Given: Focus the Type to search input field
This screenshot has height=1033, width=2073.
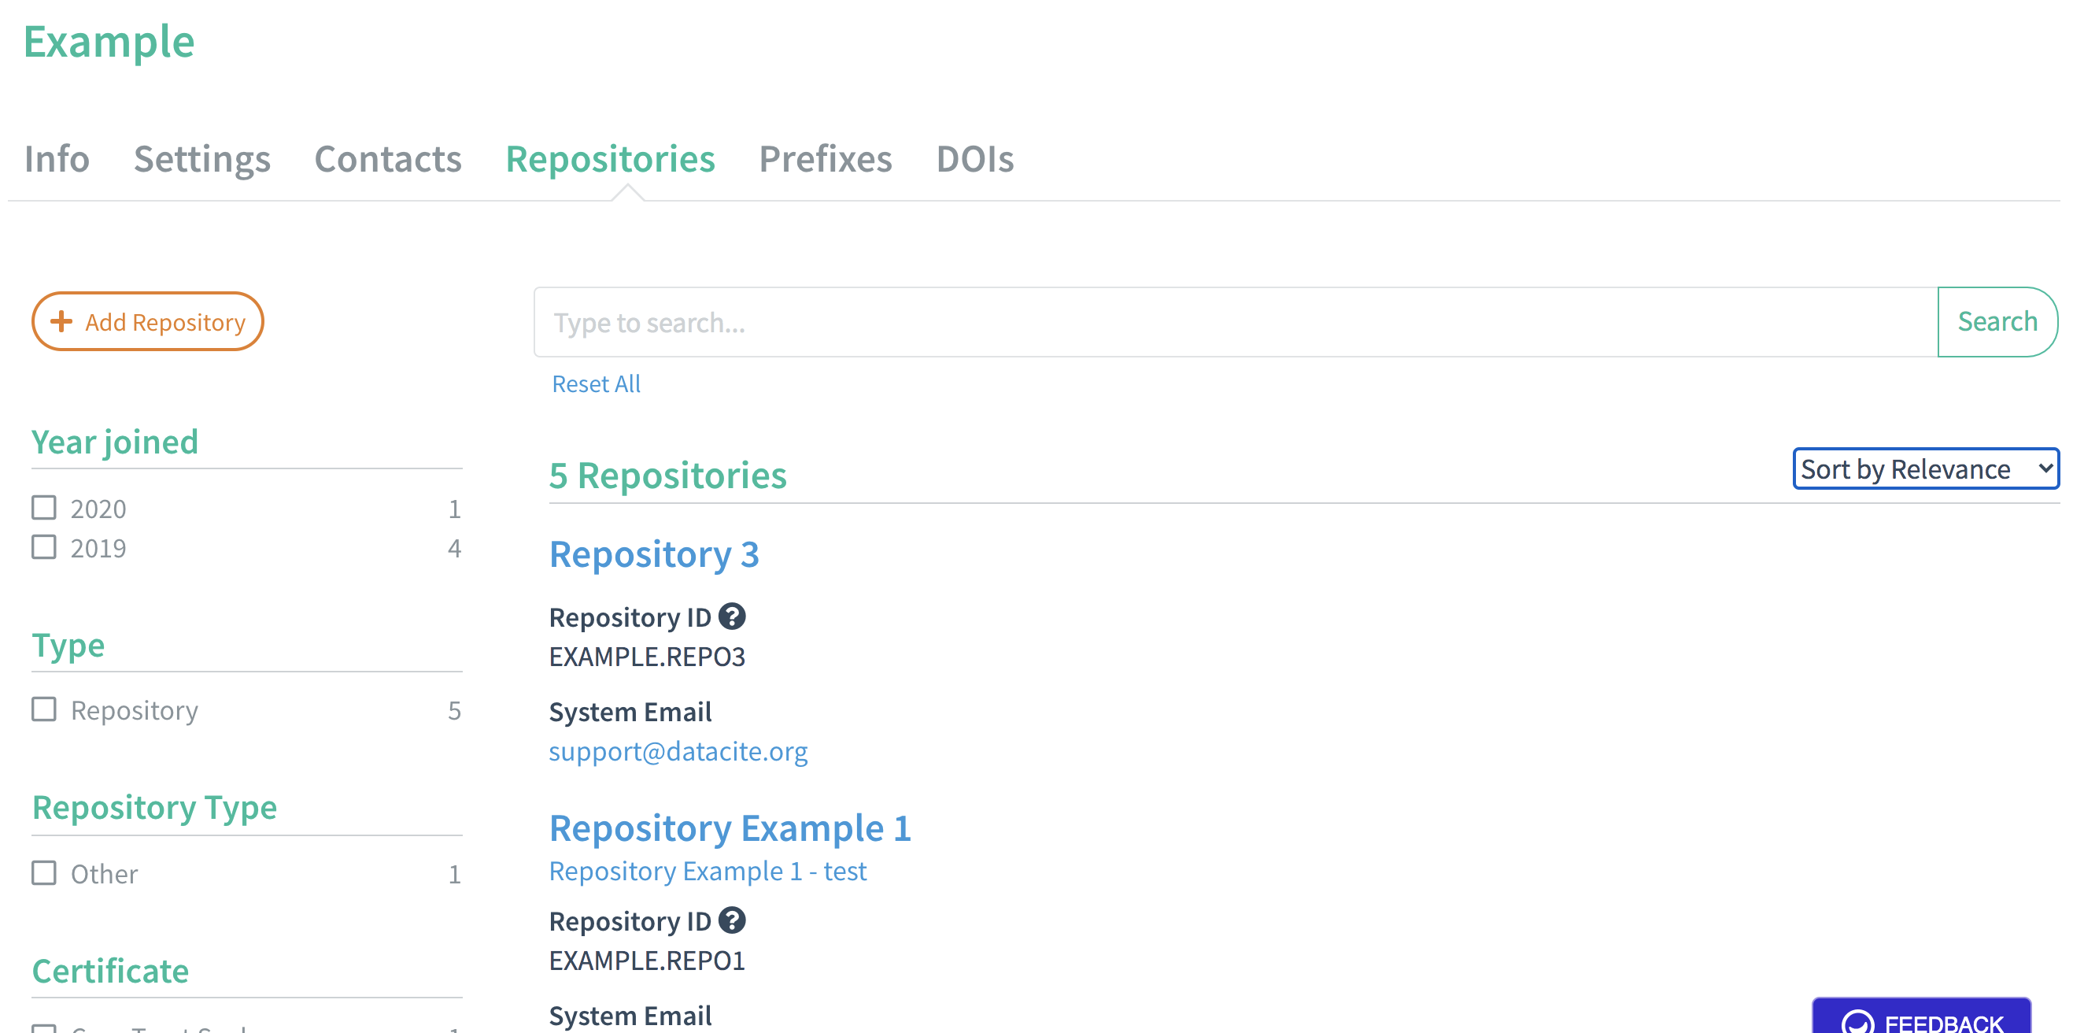Looking at the screenshot, I should 1235,323.
